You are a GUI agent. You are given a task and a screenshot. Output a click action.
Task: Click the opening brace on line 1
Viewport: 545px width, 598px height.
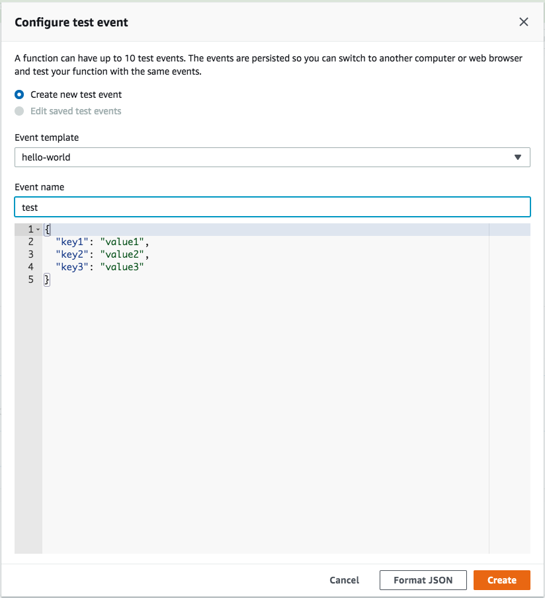point(46,229)
